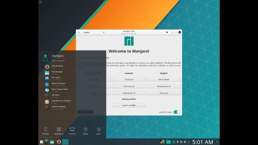Screen dimensions: 258x145
Task: Click home icon in Manjaro Hello titlebar
Action: tap(79, 32)
